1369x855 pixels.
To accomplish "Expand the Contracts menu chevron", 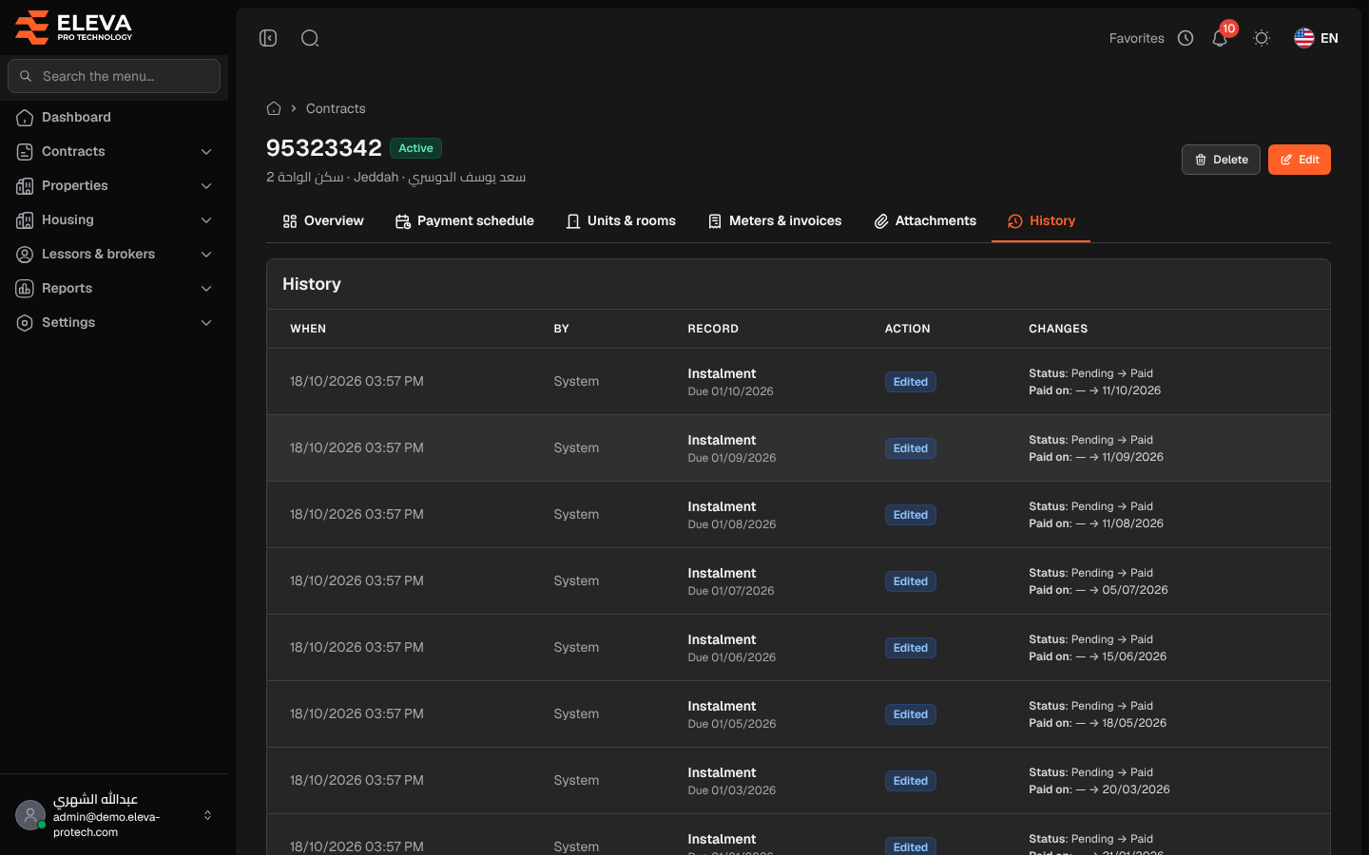I will [x=206, y=152].
